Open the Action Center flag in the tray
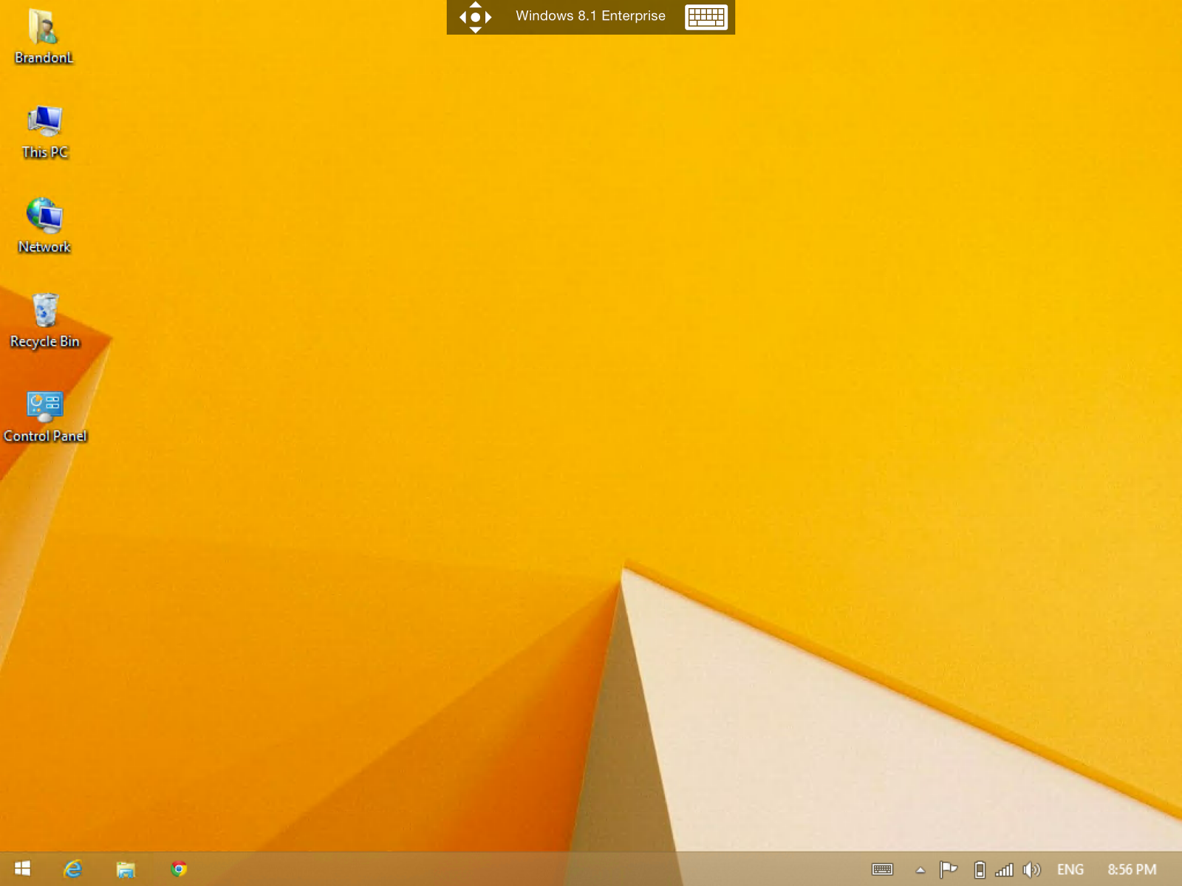1182x886 pixels. coord(949,870)
